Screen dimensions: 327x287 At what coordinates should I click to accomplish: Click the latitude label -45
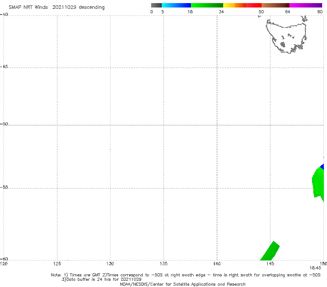(4, 67)
